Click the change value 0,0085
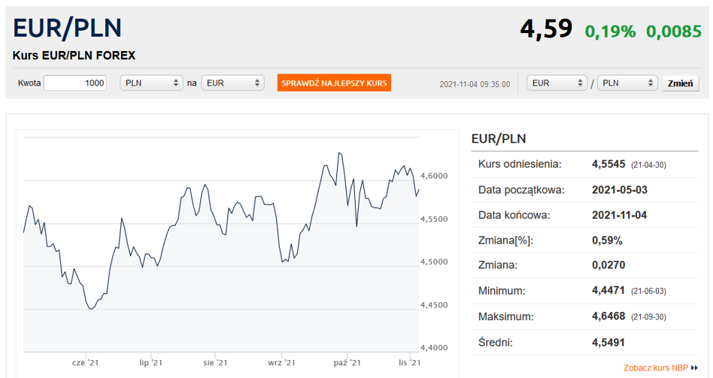 pyautogui.click(x=674, y=32)
